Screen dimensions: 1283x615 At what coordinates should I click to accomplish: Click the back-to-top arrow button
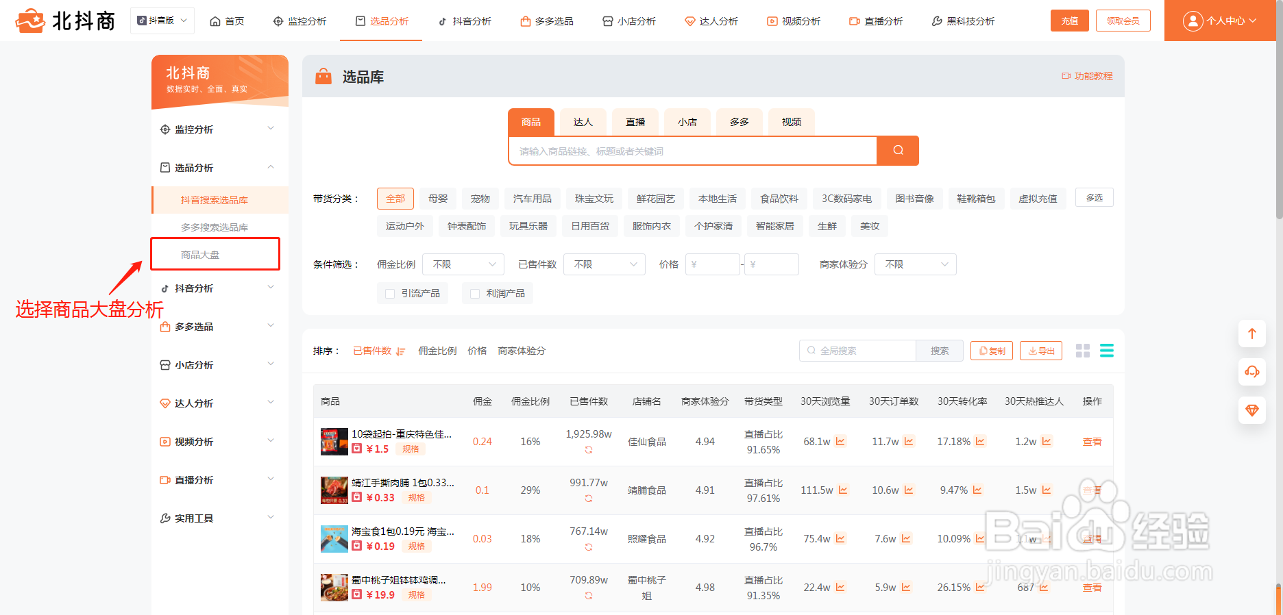coord(1252,334)
